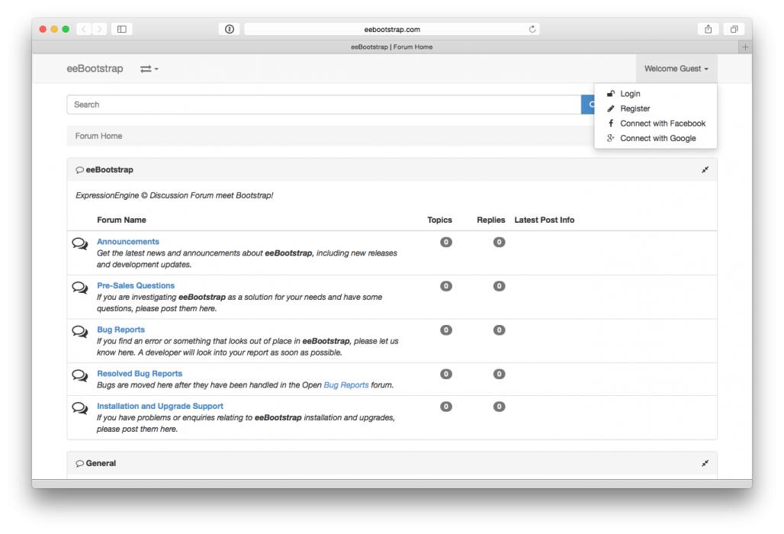This screenshot has height=534, width=784.
Task: Click the Topics column header
Action: 439,220
